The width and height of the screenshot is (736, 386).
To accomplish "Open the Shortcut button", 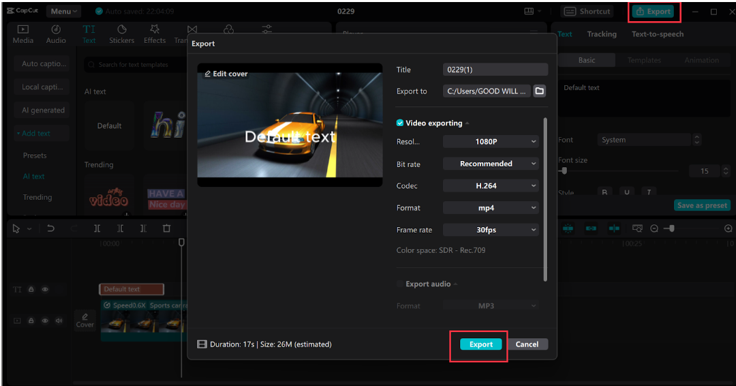I will pyautogui.click(x=587, y=12).
